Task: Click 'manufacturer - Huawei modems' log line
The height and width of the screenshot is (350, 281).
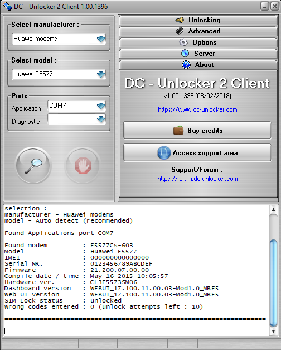Action: (59, 214)
